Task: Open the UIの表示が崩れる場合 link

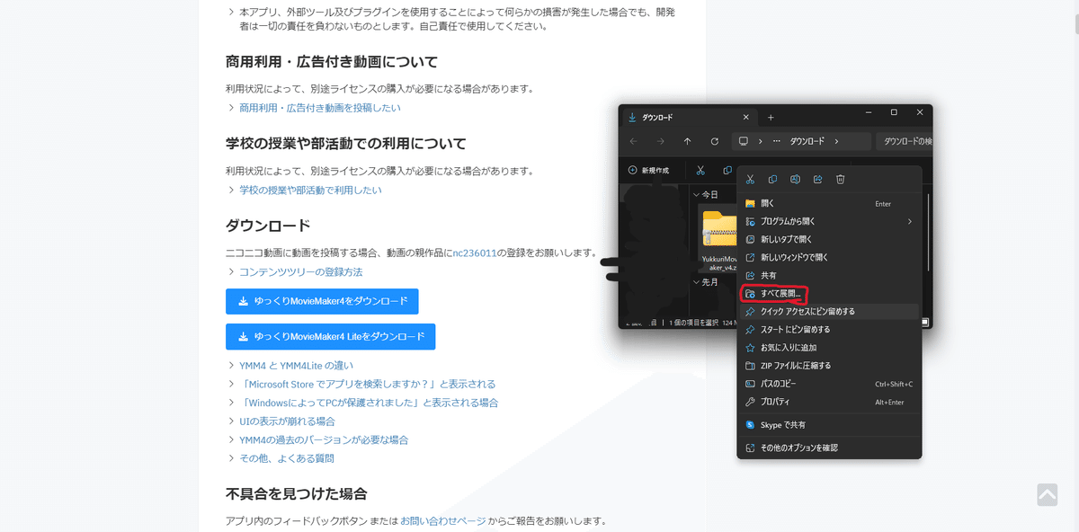Action: [287, 421]
